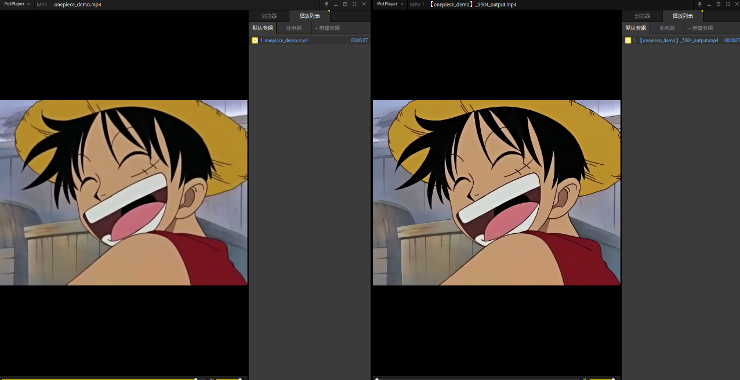Screen dimensions: 740x380
Task: Maximize the right player window
Action: [x=718, y=4]
